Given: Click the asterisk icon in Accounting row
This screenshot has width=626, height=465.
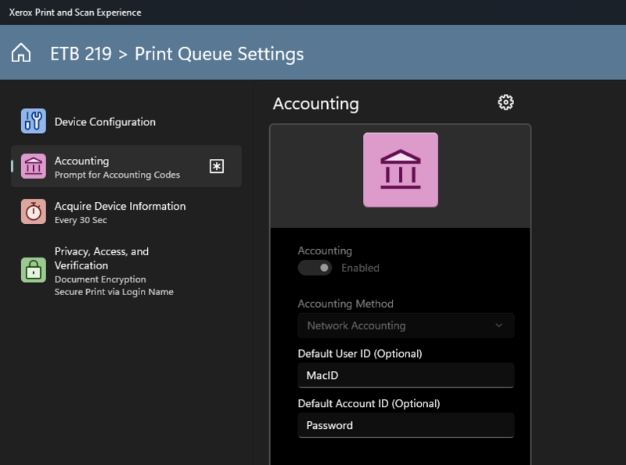Looking at the screenshot, I should pyautogui.click(x=217, y=166).
